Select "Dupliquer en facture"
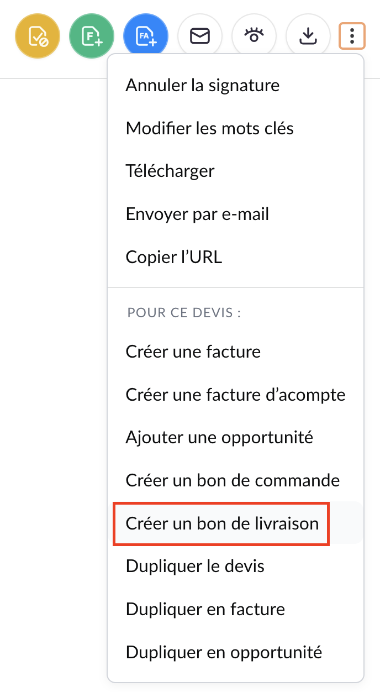Image resolution: width=380 pixels, height=692 pixels. click(x=205, y=609)
